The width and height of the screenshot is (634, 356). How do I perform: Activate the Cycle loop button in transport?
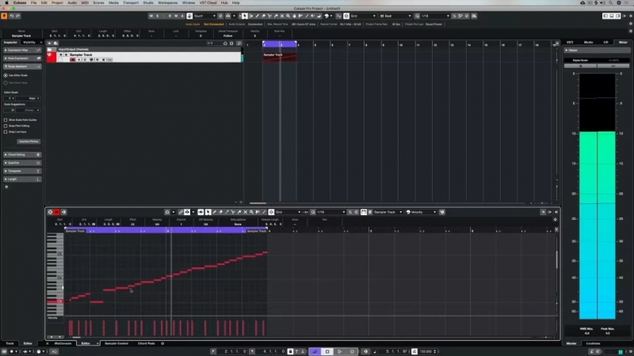point(315,351)
